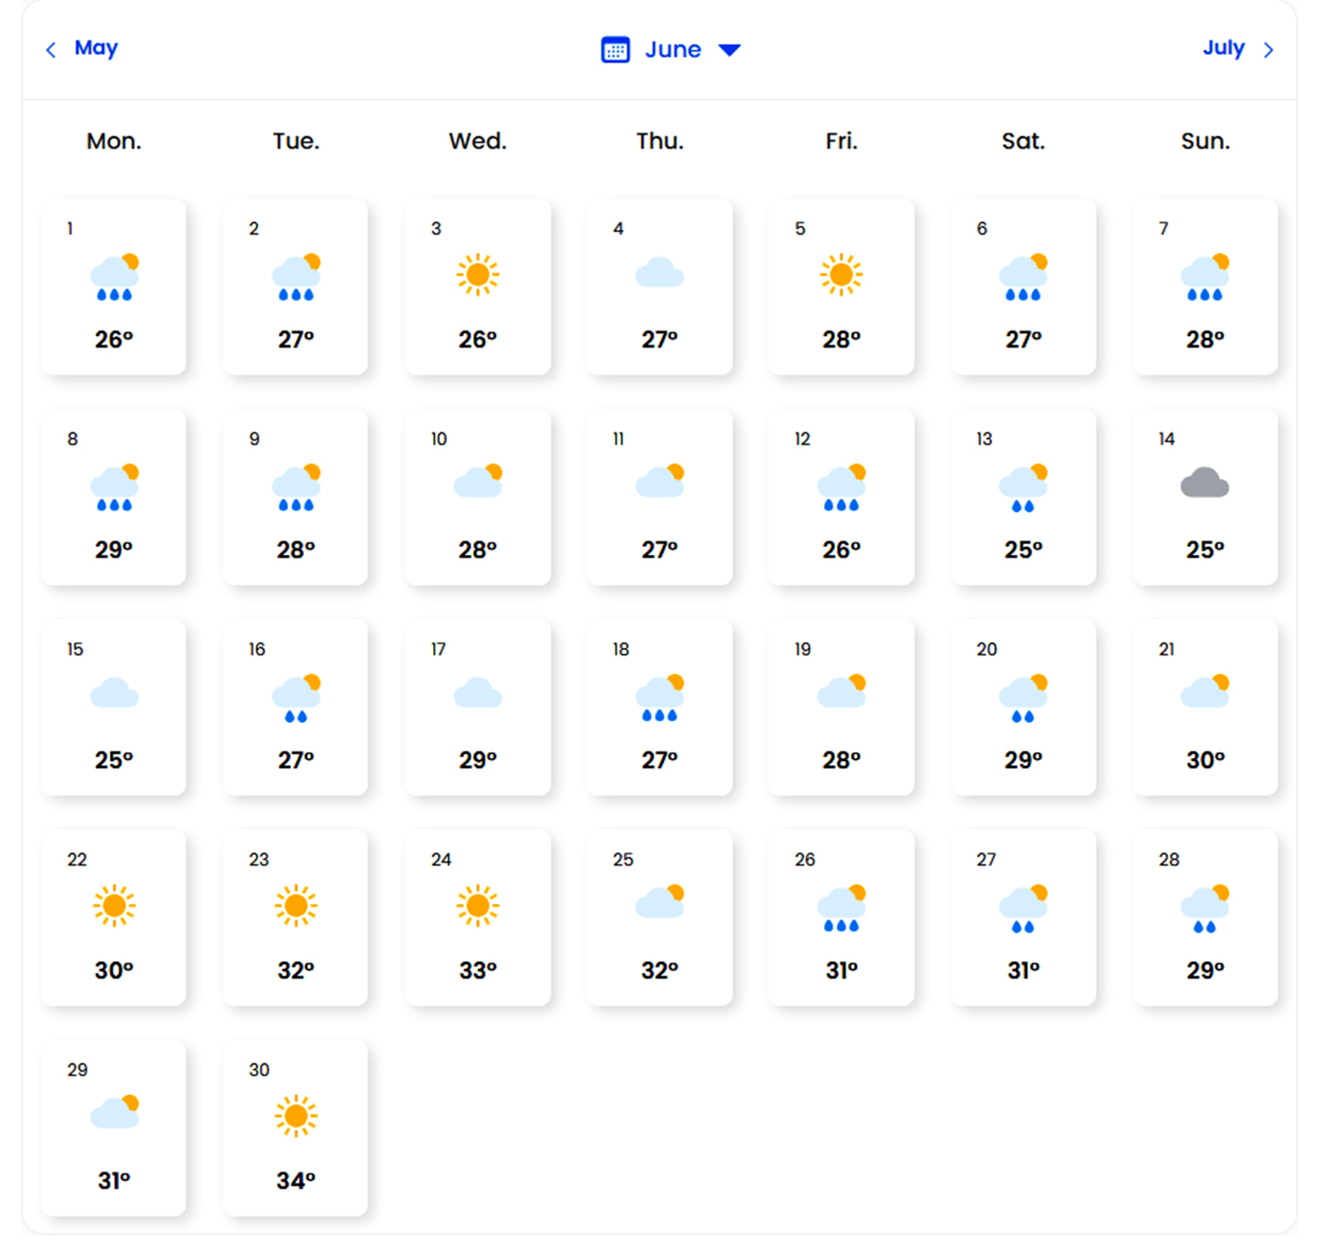Open the June month dropdown arrow
Image resolution: width=1318 pixels, height=1242 pixels.
coord(730,50)
